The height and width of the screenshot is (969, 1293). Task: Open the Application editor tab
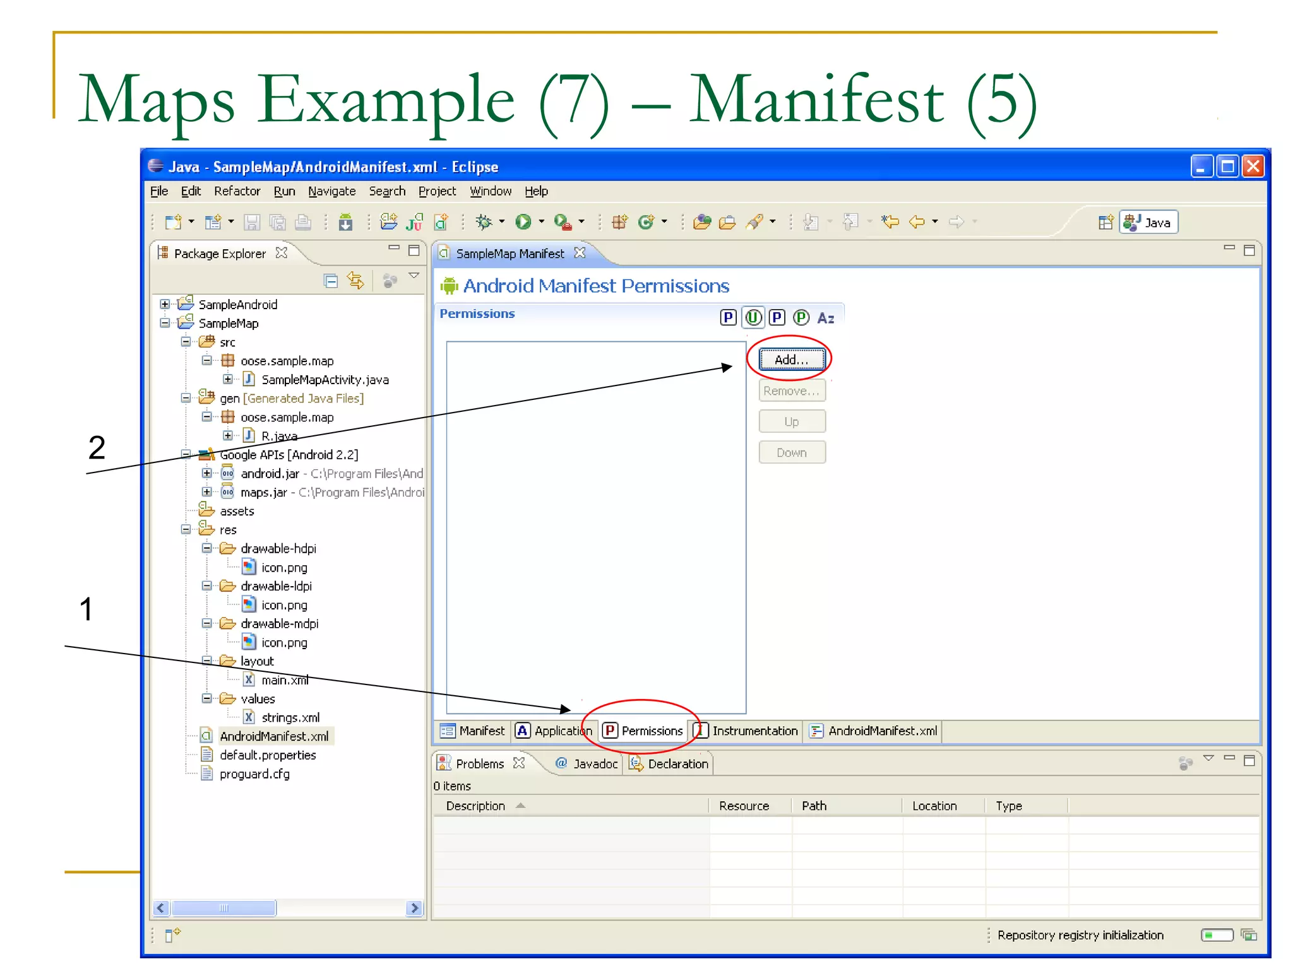tap(554, 731)
